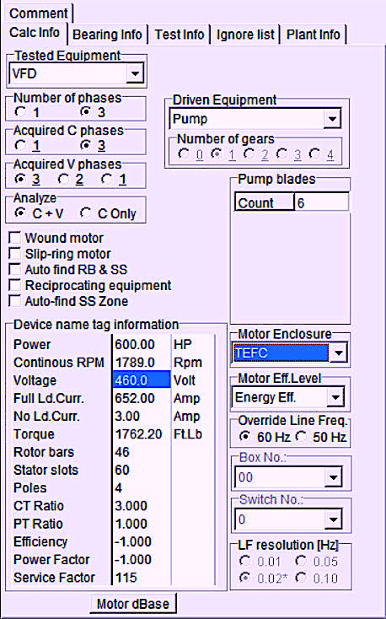Open the Motor Eff.Level dropdown

point(335,397)
